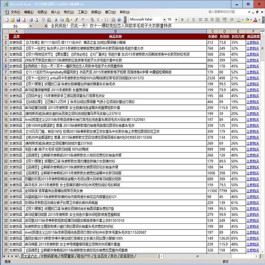Click the 立即购买 link in row 8
265x265 pixels.
(253, 78)
